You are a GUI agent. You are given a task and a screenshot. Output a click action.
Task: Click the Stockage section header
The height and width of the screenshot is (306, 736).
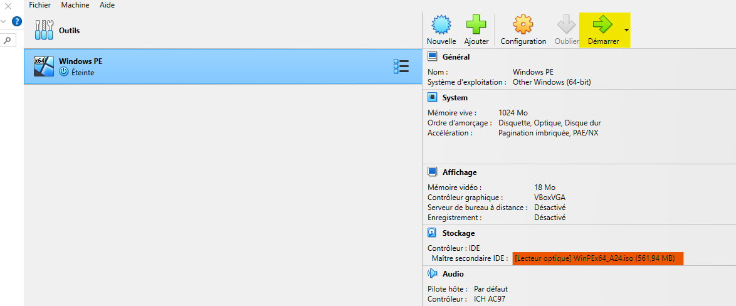pyautogui.click(x=458, y=233)
